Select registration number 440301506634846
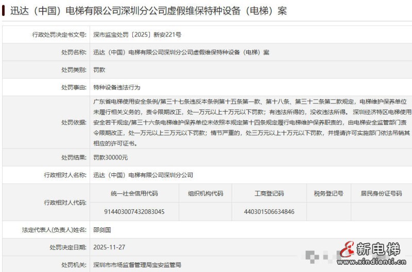412x272 pixels. click(x=269, y=211)
